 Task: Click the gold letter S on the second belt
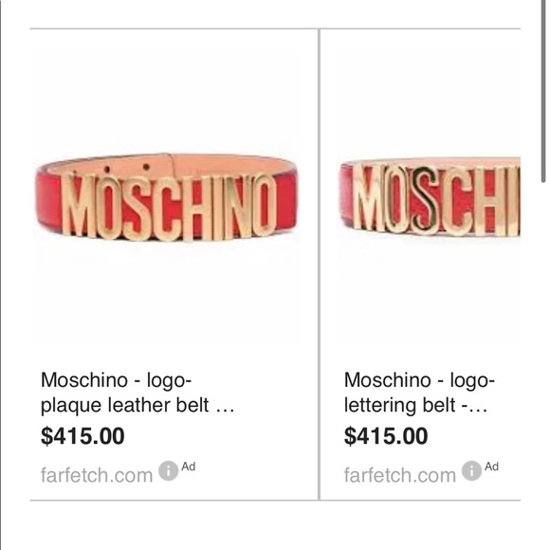425,200
